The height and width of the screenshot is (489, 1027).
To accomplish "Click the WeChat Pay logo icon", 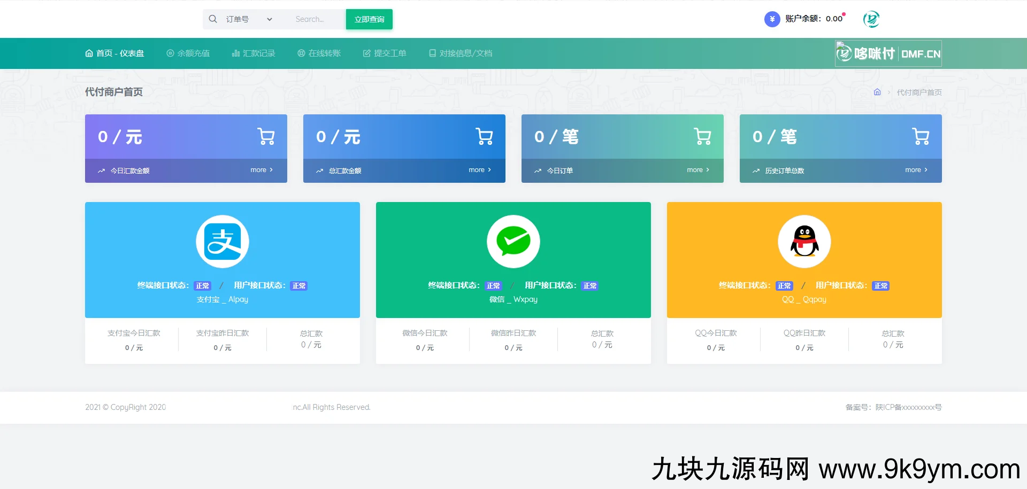I will (513, 242).
